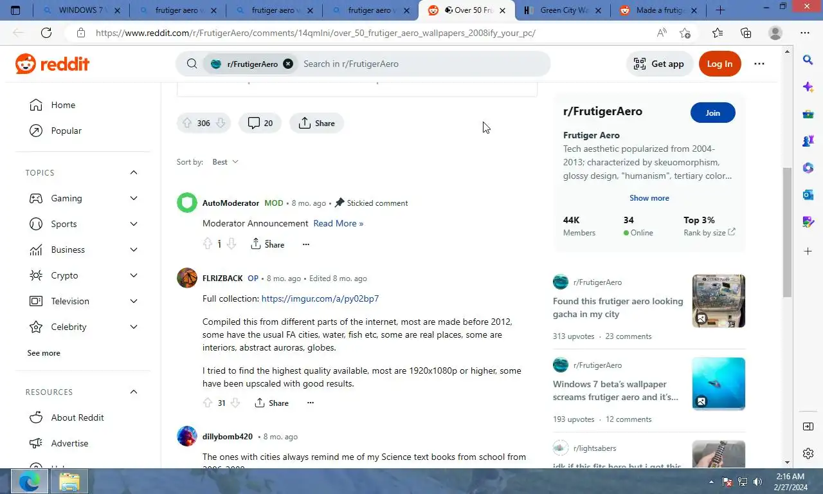Open Edge sidebar search icon

(x=808, y=60)
